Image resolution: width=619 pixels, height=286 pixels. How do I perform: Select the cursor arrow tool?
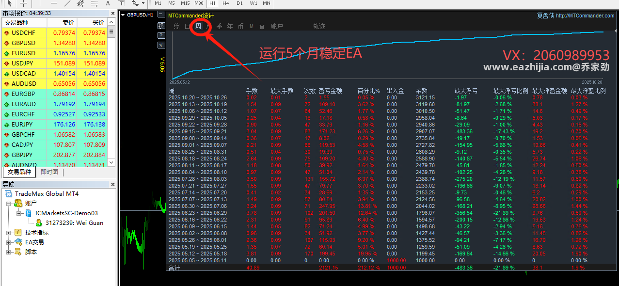pos(10,3)
